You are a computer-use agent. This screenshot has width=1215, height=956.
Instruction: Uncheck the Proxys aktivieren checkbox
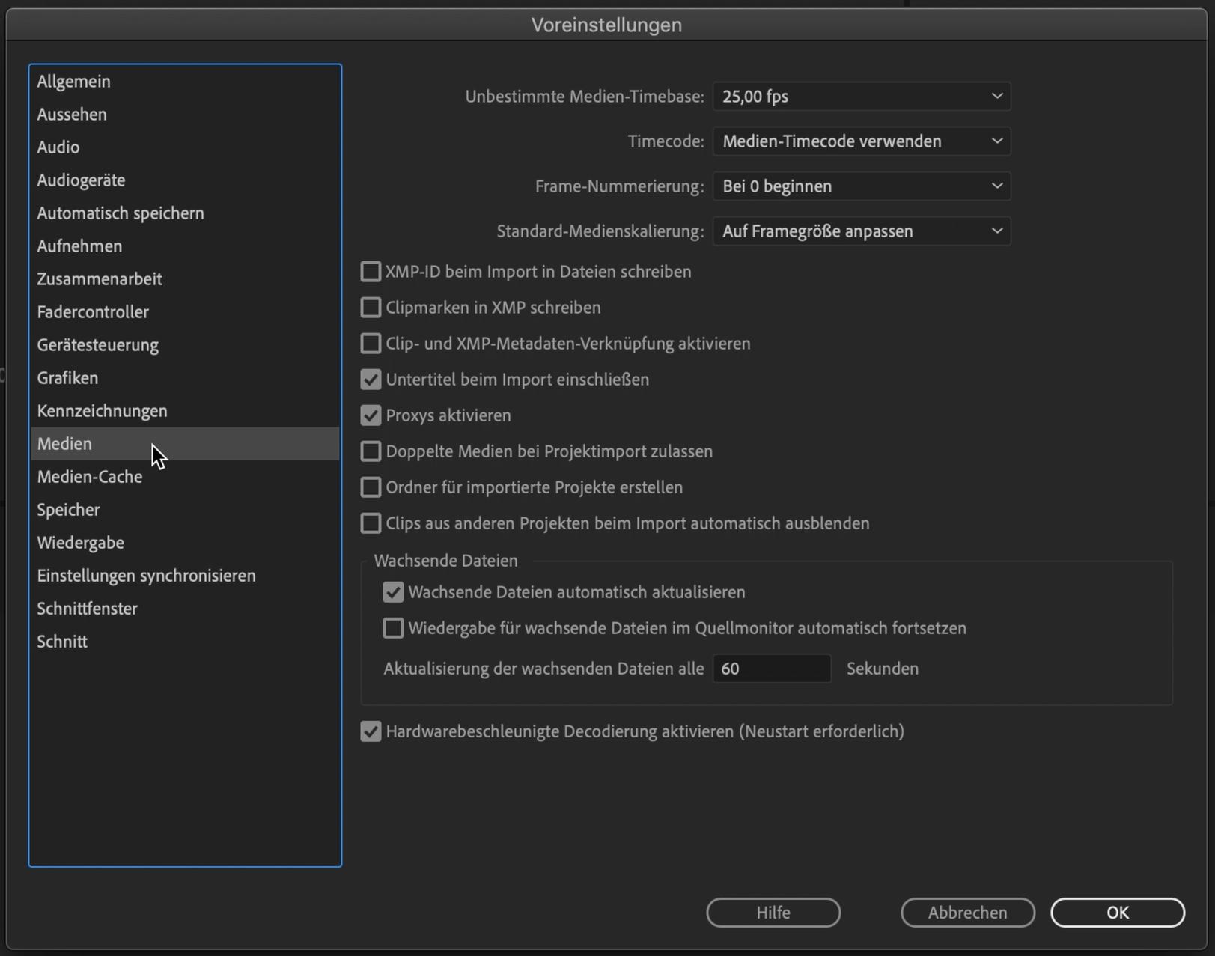(371, 415)
